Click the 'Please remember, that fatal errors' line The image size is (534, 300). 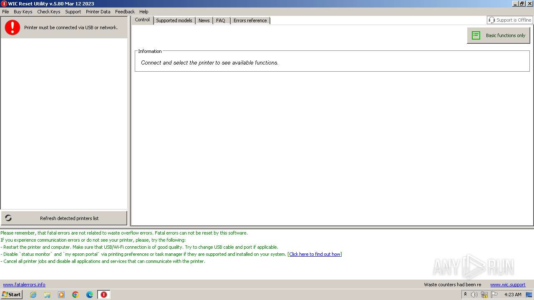pyautogui.click(x=124, y=233)
